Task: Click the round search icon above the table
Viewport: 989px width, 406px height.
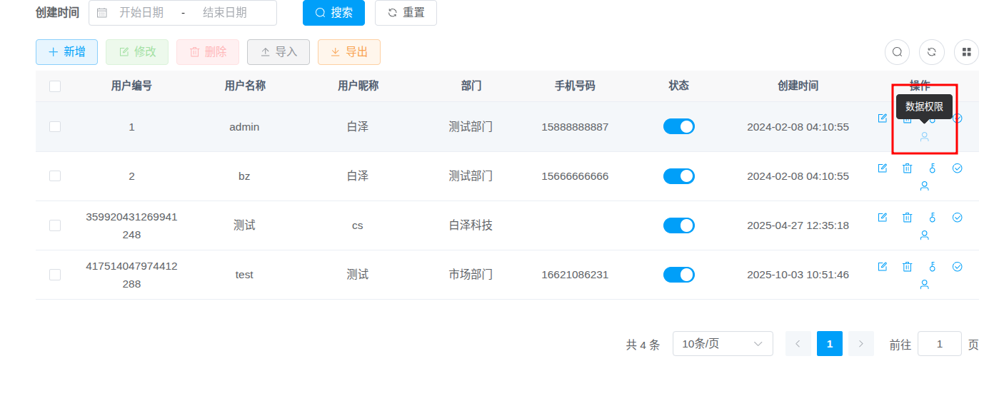Action: pos(897,52)
